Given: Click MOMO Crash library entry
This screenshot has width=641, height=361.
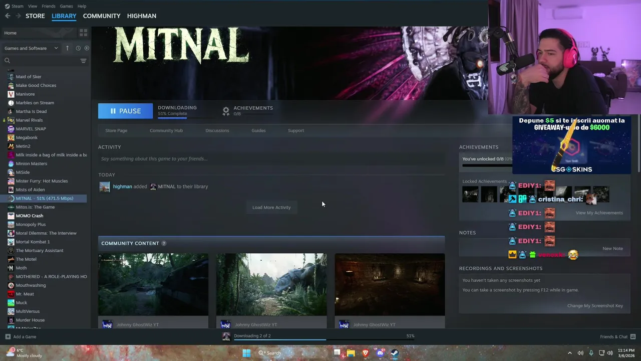Looking at the screenshot, I should [30, 216].
